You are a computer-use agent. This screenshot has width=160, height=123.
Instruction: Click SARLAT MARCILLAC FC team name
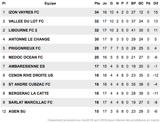click(31, 102)
